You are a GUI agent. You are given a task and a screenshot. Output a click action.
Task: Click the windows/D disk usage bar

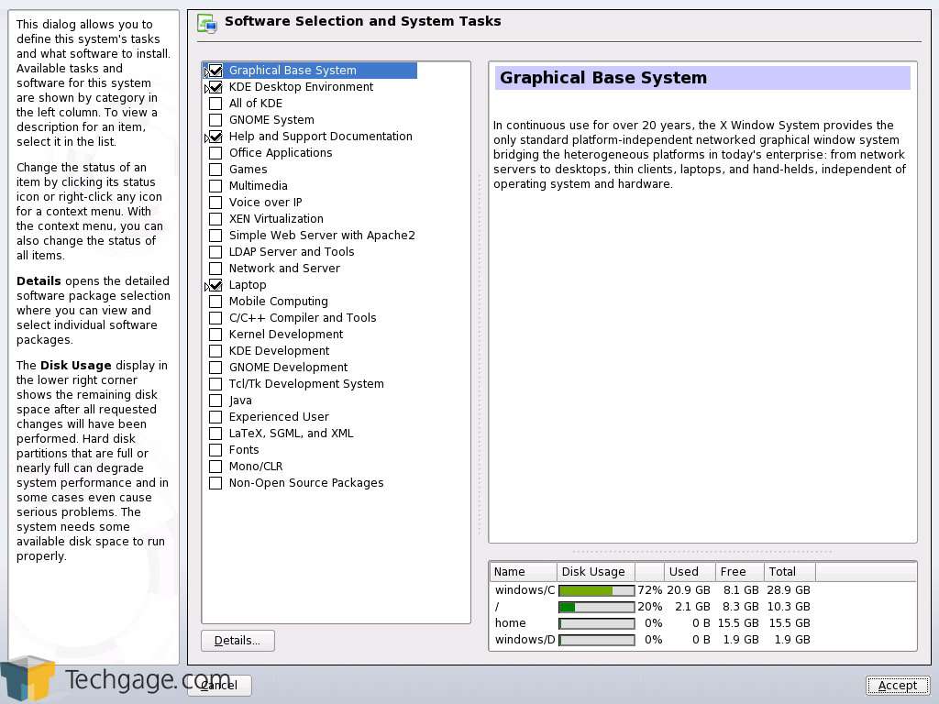[596, 640]
